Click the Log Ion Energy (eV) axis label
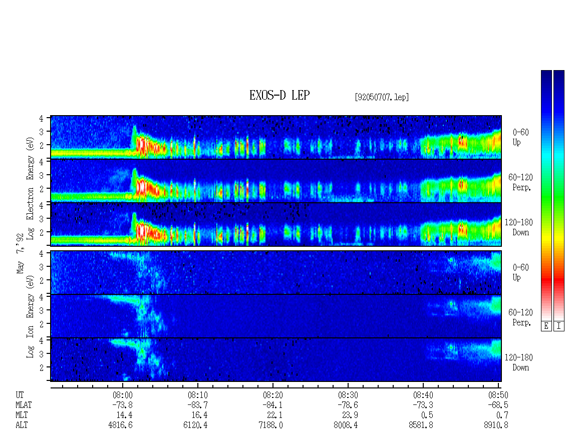Image resolution: width=566 pixels, height=438 pixels. click(x=31, y=316)
